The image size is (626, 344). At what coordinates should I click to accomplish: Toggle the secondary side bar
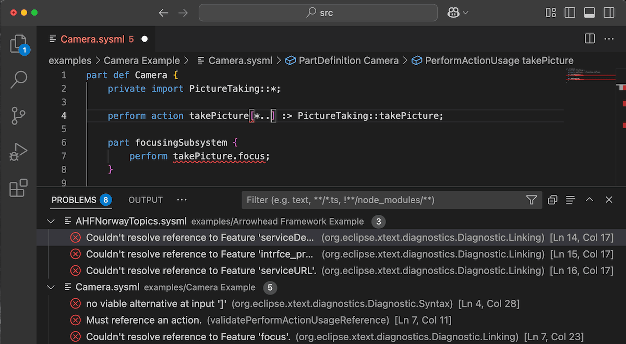point(608,13)
